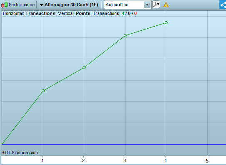This screenshot has width=226, height=165.
Task: Click the blue zero baseline
Action: (x=114, y=144)
